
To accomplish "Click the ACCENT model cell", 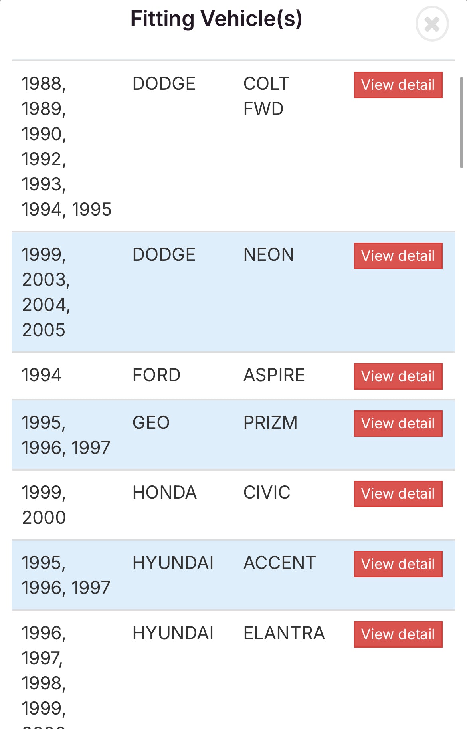I will pyautogui.click(x=279, y=563).
